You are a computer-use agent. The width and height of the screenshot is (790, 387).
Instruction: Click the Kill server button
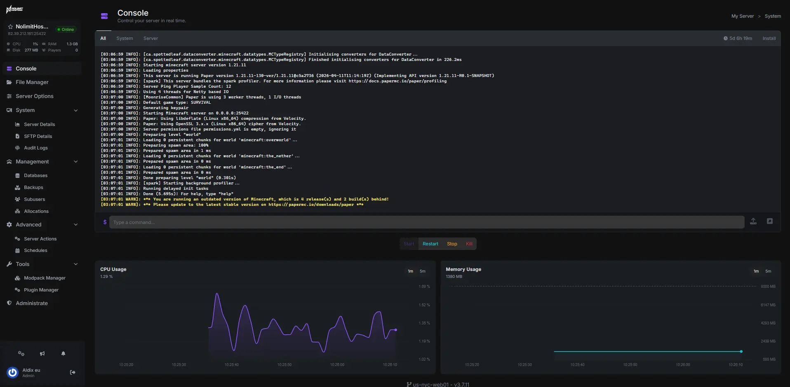coord(469,244)
